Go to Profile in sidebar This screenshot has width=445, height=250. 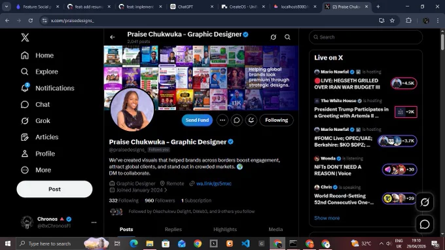[x=38, y=154]
